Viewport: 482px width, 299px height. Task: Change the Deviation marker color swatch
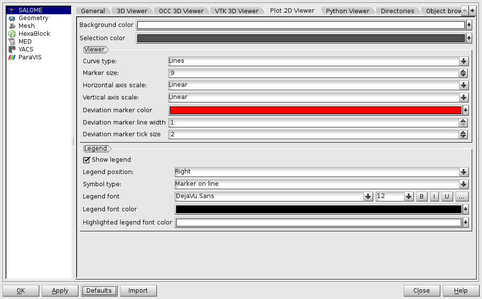[314, 110]
